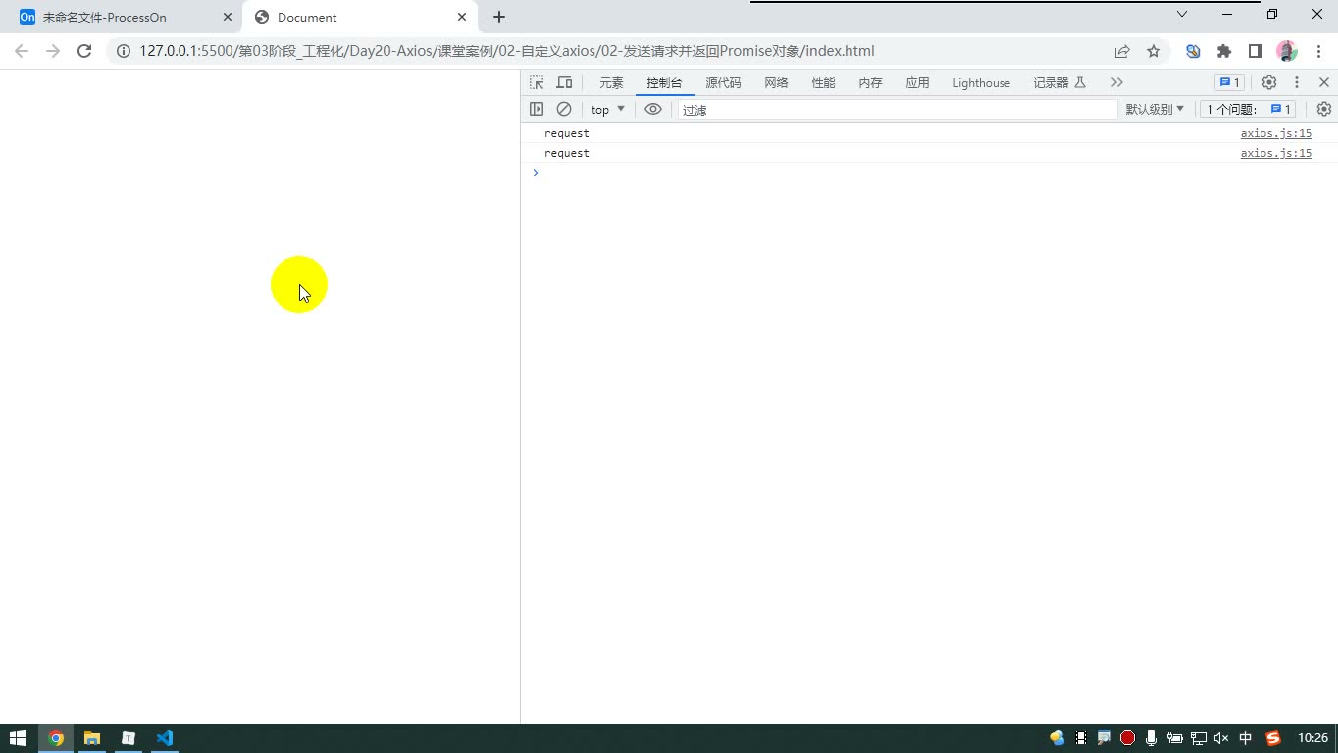The width and height of the screenshot is (1338, 753).
Task: Activate the inspect element picker icon
Action: pyautogui.click(x=537, y=82)
